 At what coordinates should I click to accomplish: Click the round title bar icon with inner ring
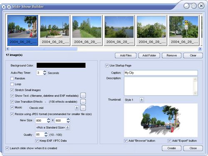pos(9,7)
